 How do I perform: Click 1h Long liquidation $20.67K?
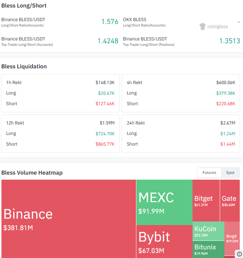106,93
